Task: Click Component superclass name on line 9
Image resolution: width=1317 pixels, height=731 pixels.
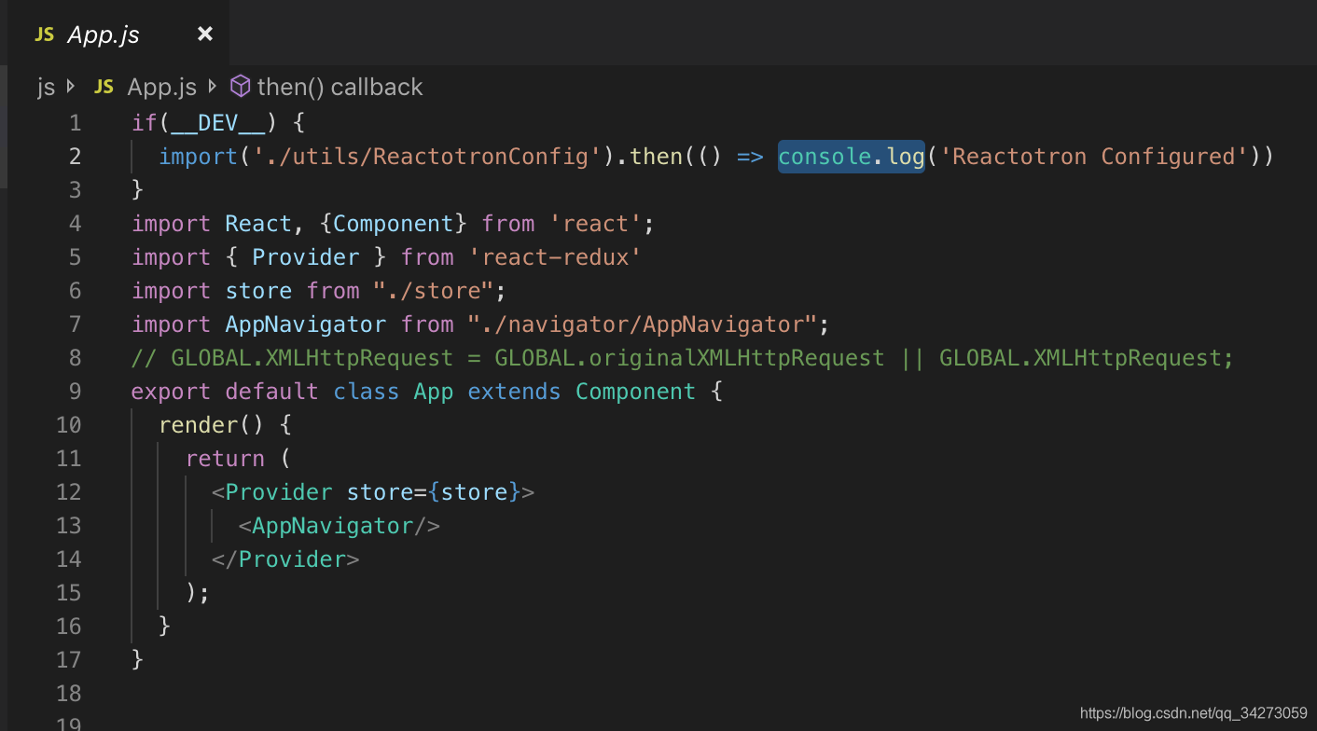Action: 635,392
